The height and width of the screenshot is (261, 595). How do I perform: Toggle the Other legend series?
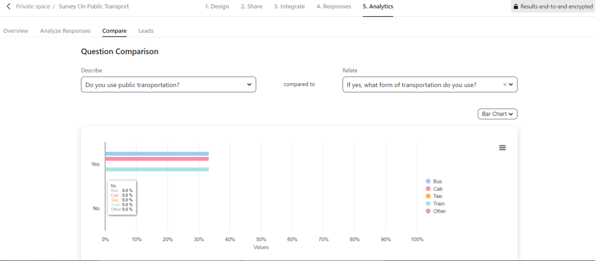[x=436, y=211]
